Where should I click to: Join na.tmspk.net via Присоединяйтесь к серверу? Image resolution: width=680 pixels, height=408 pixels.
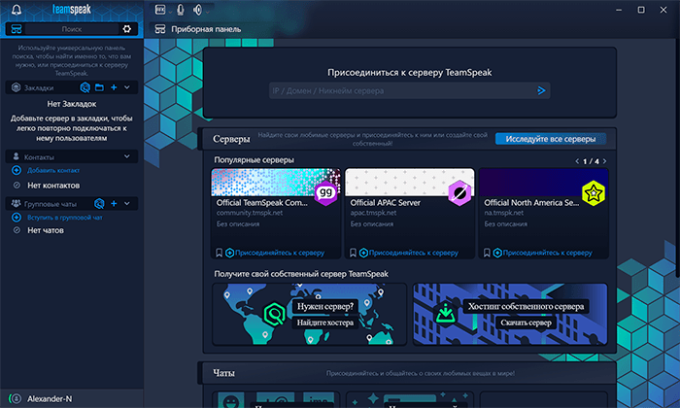(x=543, y=253)
